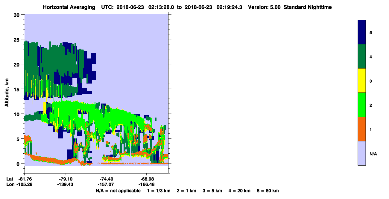This screenshot has height=199, width=389.
Task: Click the 15 altitude tick label
Action: pos(17,89)
